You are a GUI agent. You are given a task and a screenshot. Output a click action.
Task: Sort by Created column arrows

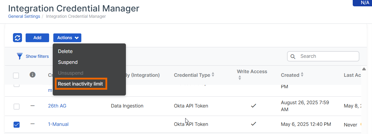(x=302, y=75)
